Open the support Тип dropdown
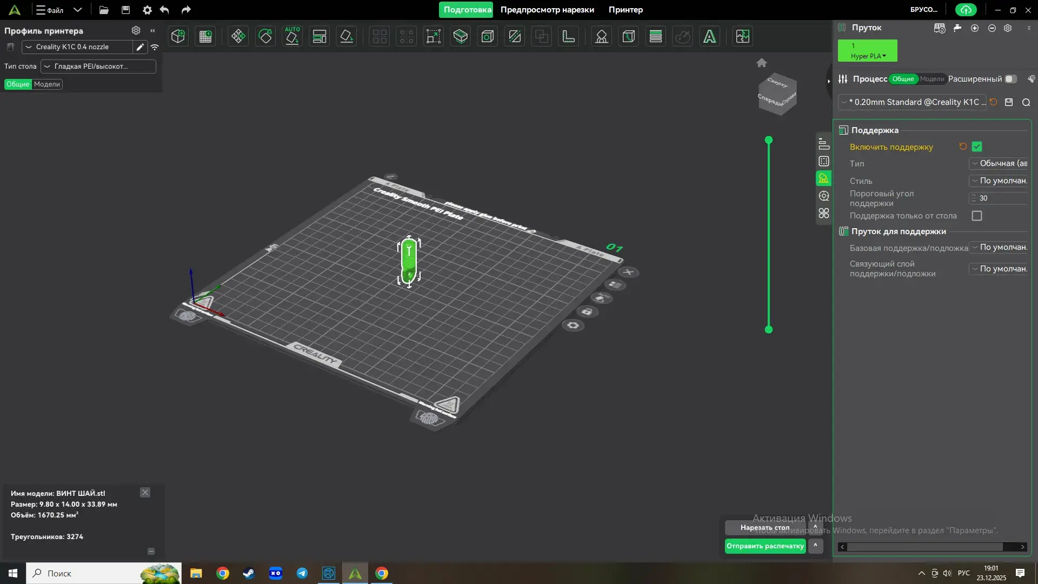 click(999, 163)
